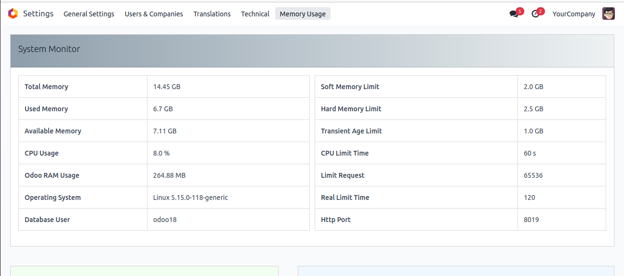Click the Settings app title
Image resolution: width=624 pixels, height=276 pixels.
pos(38,13)
